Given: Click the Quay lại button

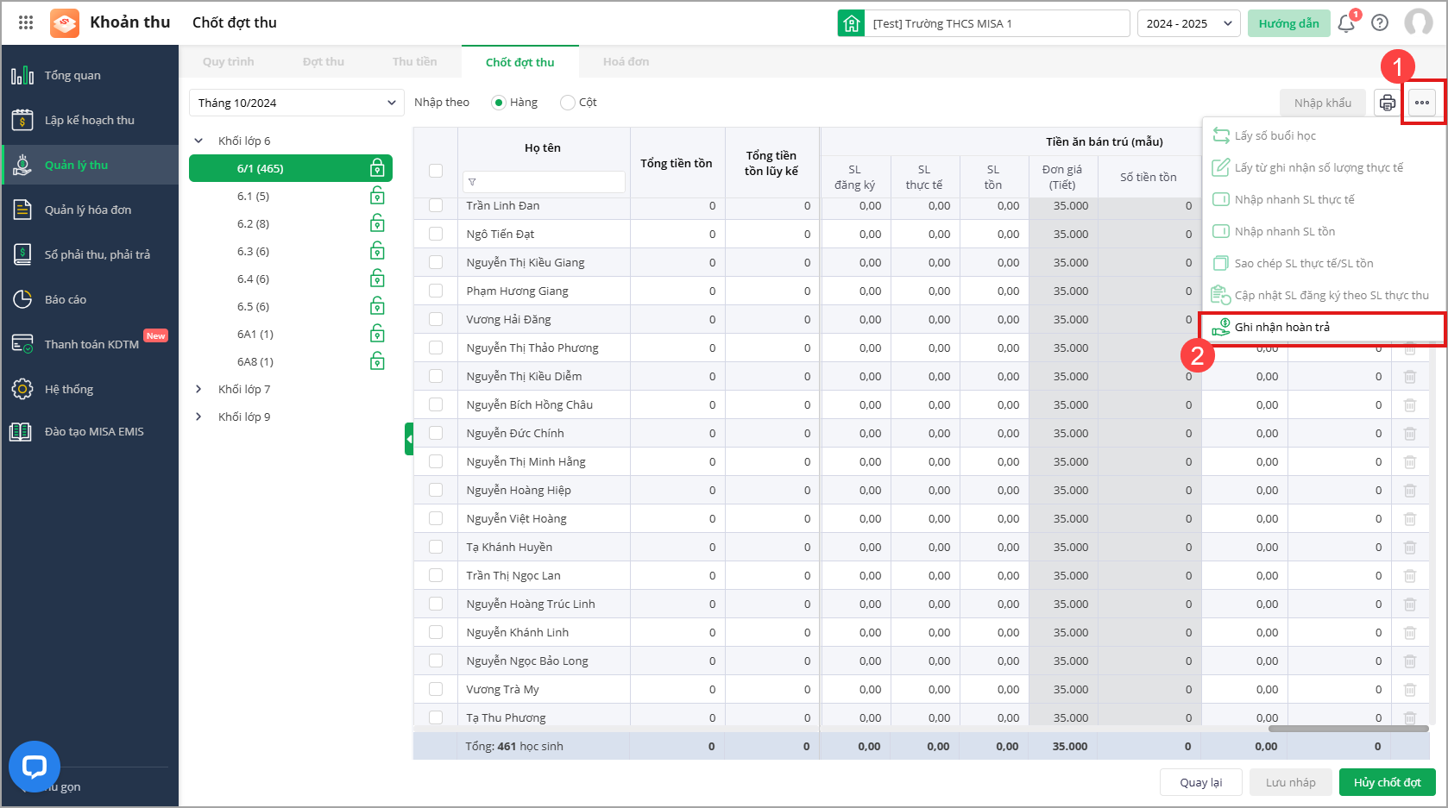Looking at the screenshot, I should [1200, 782].
